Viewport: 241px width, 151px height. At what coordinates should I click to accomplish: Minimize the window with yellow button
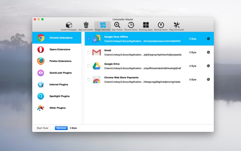pyautogui.click(x=39, y=19)
